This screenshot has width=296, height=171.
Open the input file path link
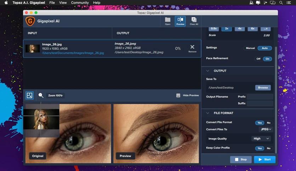73,53
